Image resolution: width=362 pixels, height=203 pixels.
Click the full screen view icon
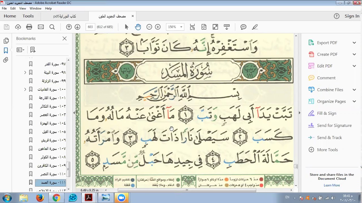click(x=215, y=27)
